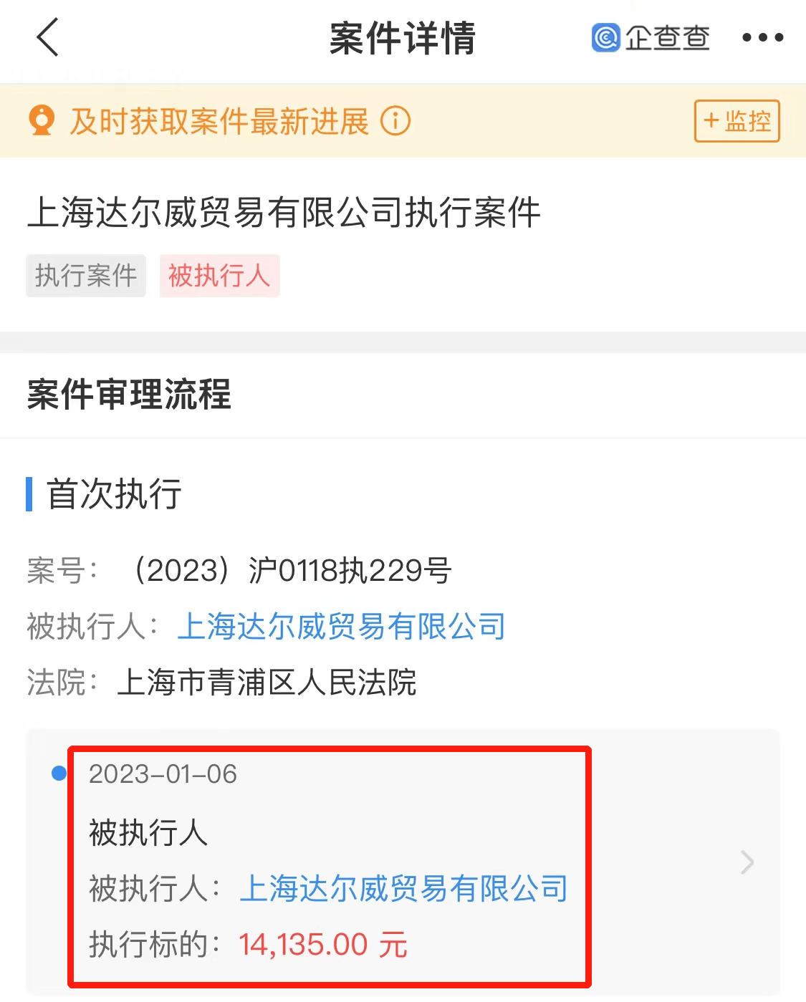Screen dimensions: 806x1002
Task: Expand the timeline entry via right chevron
Action: click(747, 862)
